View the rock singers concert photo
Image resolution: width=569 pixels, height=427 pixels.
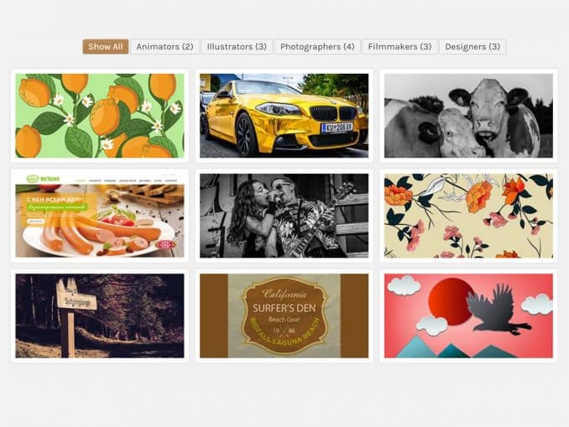(x=284, y=216)
